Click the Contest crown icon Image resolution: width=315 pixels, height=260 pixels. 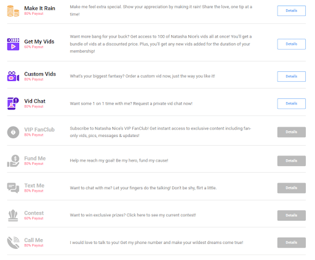tap(13, 215)
